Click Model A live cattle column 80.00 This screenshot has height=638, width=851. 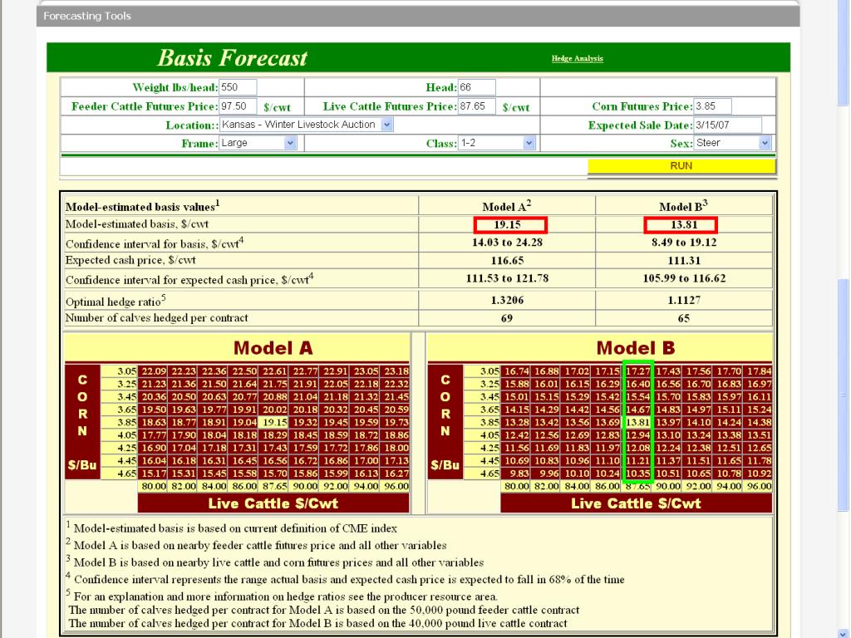coord(154,486)
